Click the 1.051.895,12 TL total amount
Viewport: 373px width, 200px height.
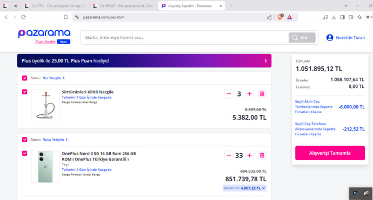(x=319, y=69)
